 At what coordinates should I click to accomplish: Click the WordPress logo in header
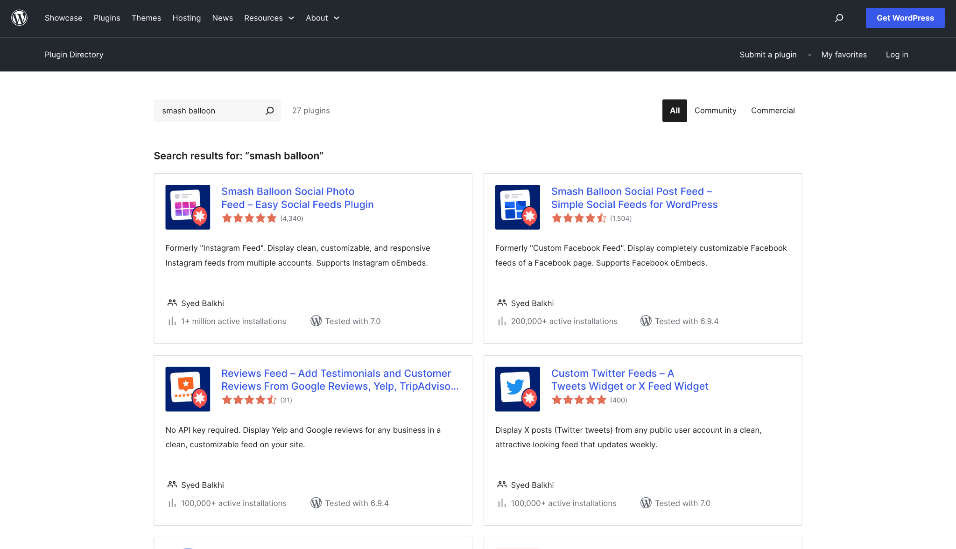click(19, 18)
